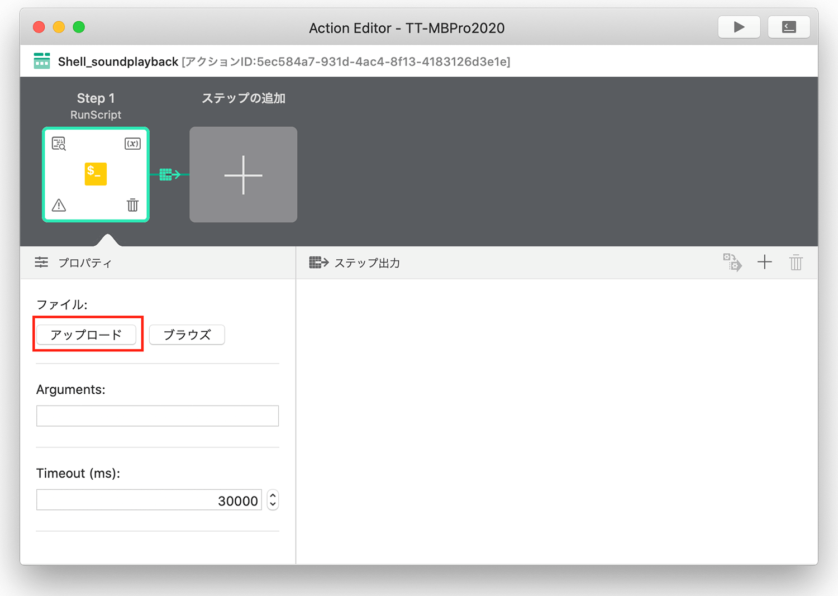The image size is (838, 596).
Task: Click the ステップ出力 panel heading
Action: tap(367, 263)
